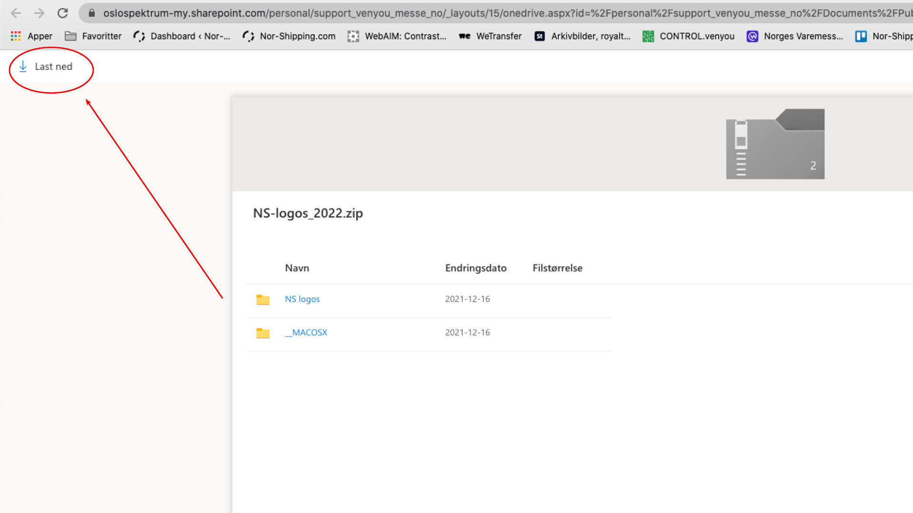
Task: Open the Favoritter bookmark folder
Action: click(93, 36)
